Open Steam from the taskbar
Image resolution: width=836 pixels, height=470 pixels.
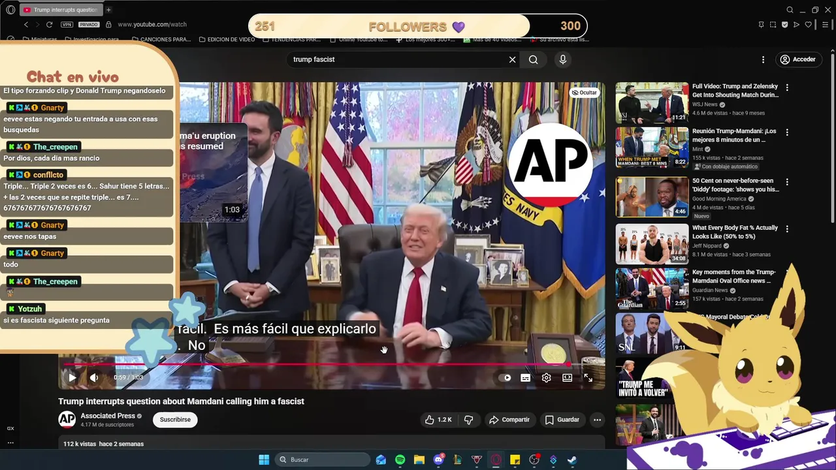[x=571, y=460]
